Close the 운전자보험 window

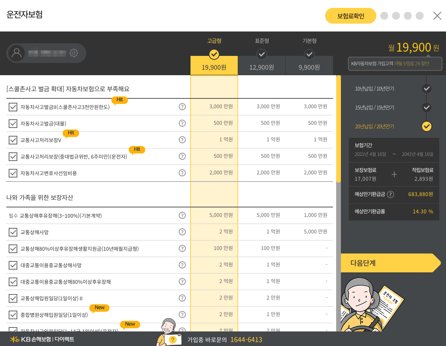(x=437, y=16)
